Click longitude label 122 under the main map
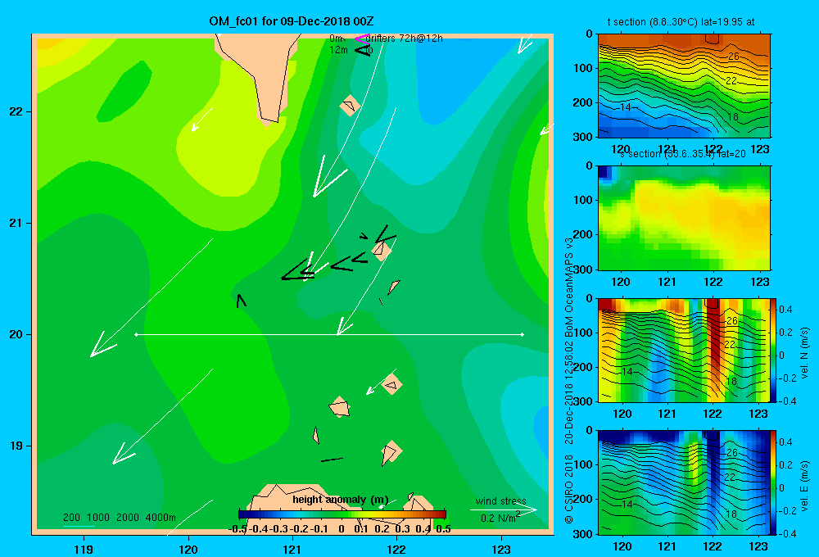Screen dimensions: 819x557 coord(396,549)
